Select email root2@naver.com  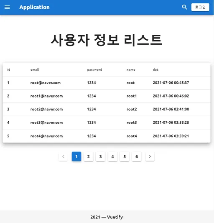(x=46, y=109)
